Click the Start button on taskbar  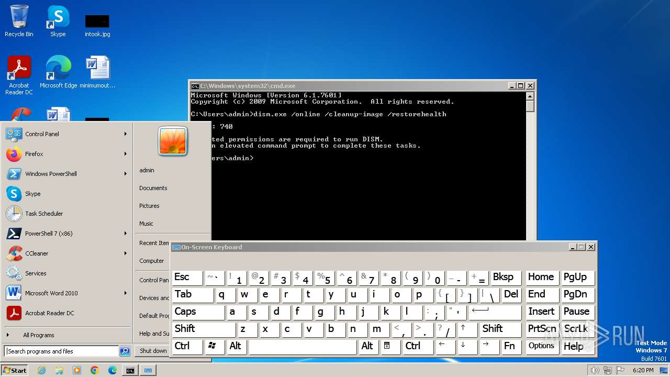[15, 370]
